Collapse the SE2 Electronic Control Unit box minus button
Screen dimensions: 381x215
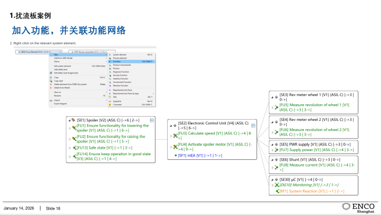tap(253, 126)
